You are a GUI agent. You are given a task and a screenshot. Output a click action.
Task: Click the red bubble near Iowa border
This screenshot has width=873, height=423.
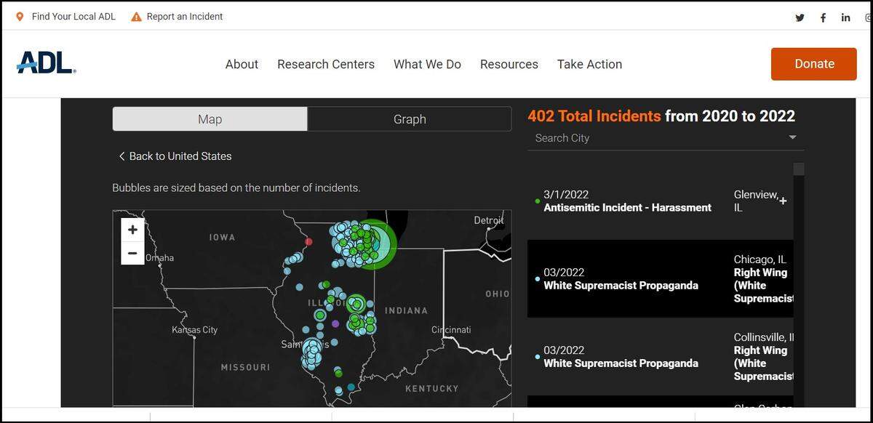tap(308, 241)
